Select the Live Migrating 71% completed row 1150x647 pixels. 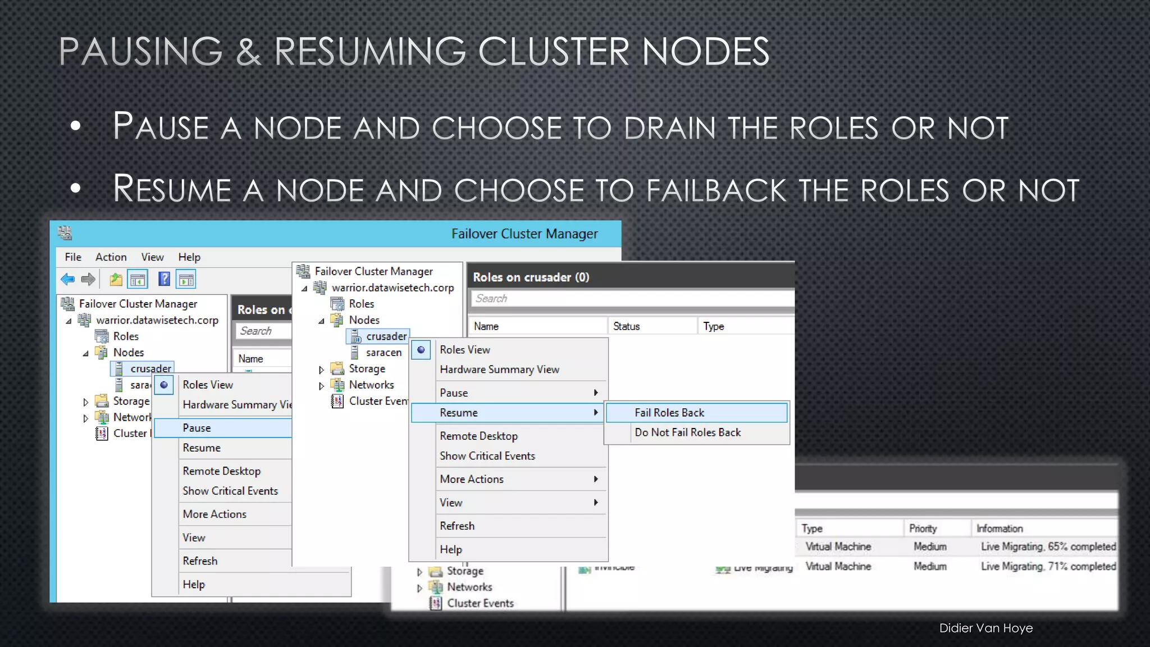click(x=1048, y=566)
